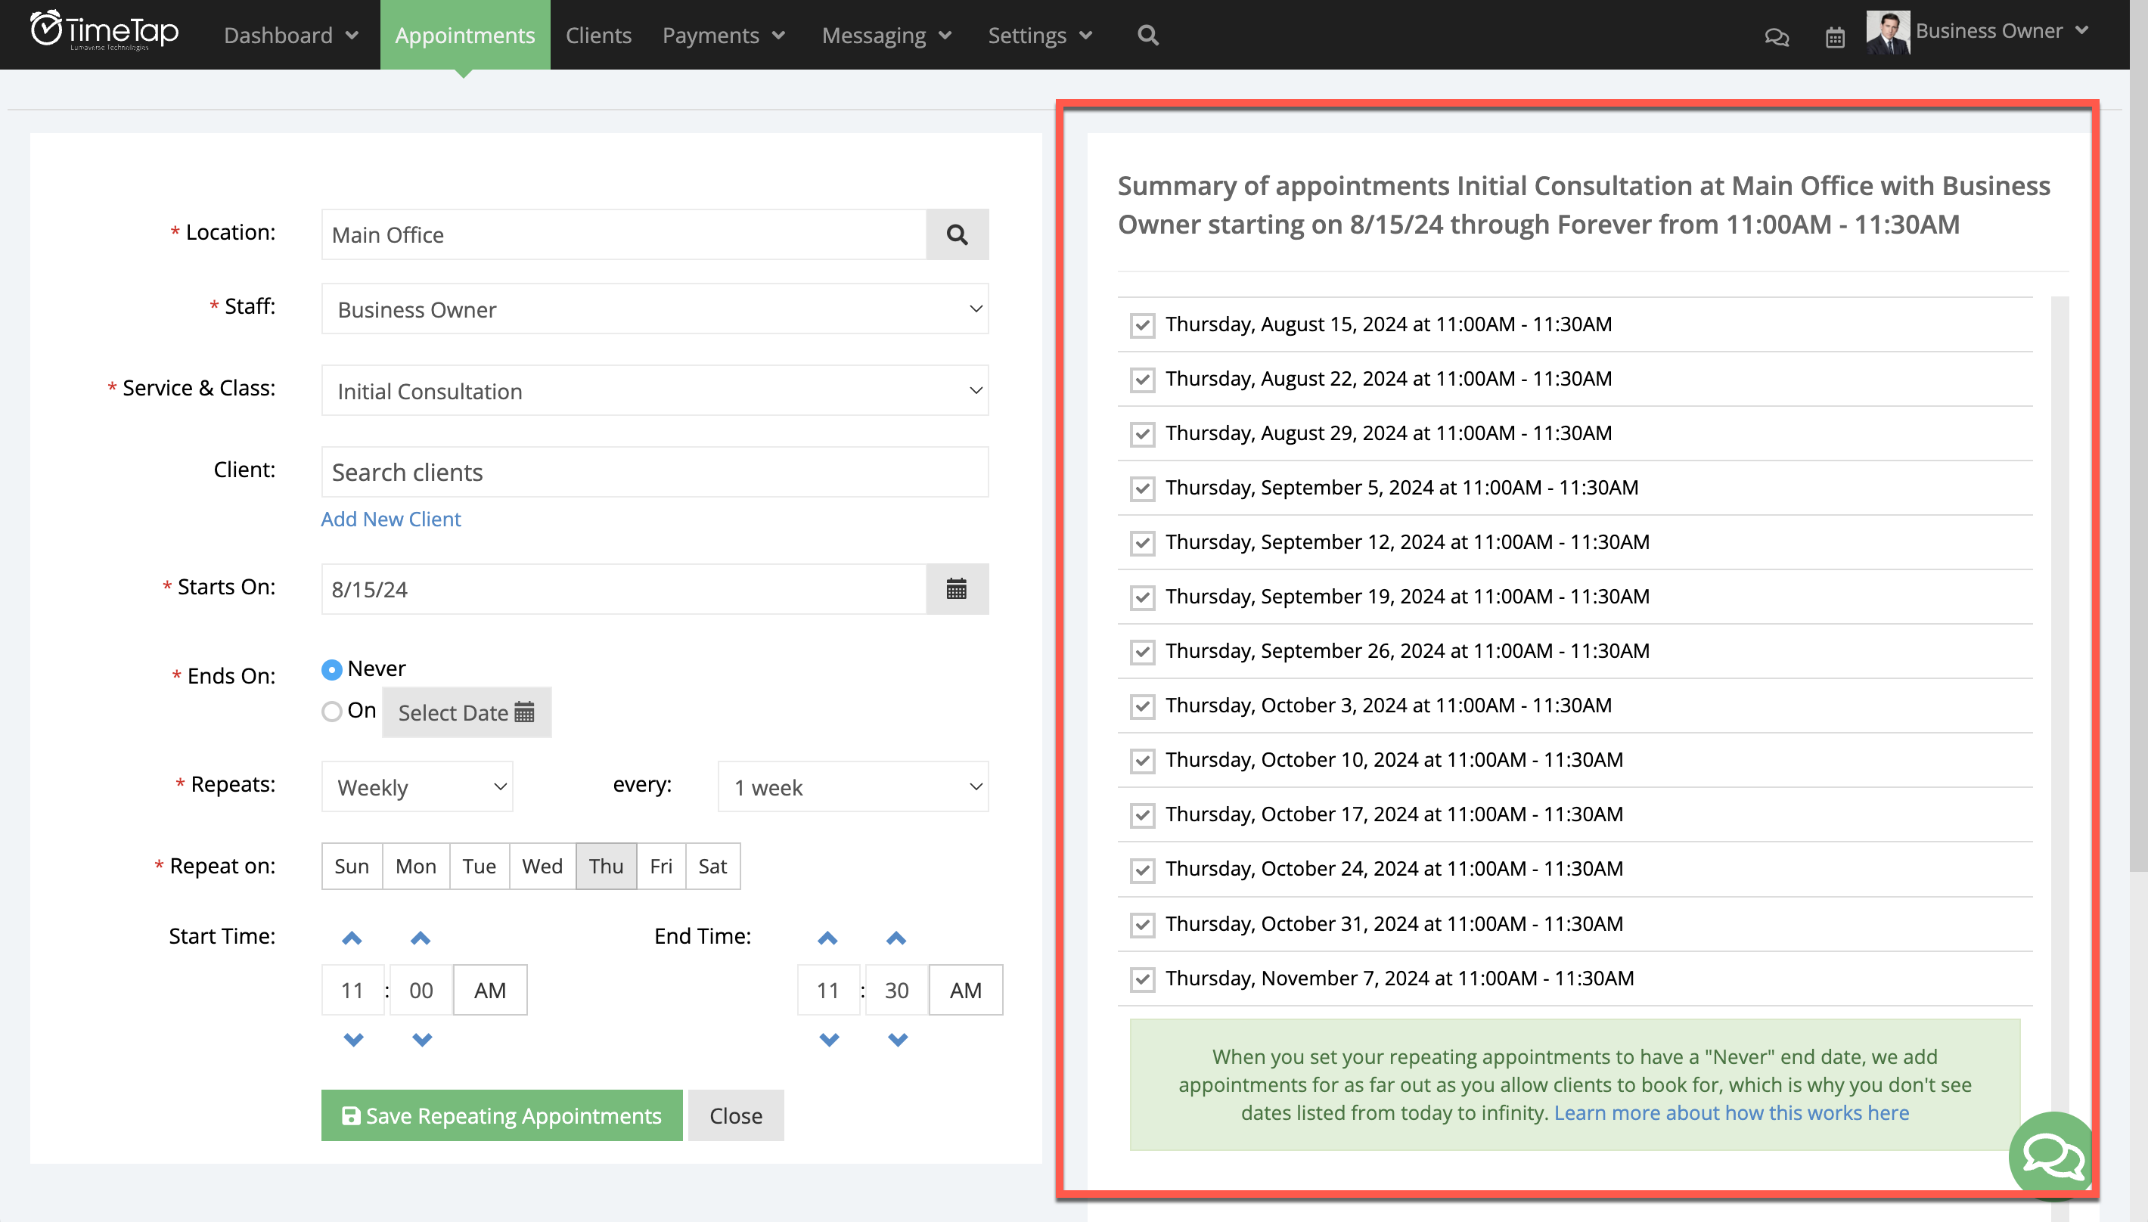
Task: Click Select Date with its calendar icon
Action: [x=467, y=712]
